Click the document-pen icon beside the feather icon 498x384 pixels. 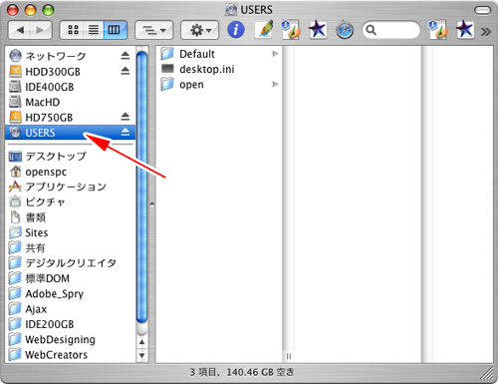pos(291,29)
